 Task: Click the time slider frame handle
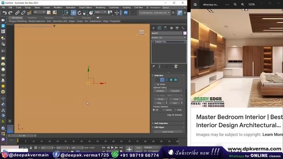22,136
